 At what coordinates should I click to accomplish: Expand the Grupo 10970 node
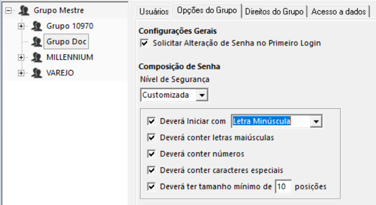21,26
